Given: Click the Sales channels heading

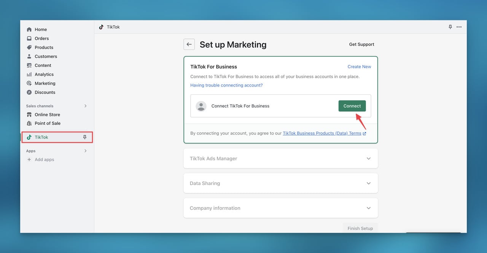Looking at the screenshot, I should point(40,106).
